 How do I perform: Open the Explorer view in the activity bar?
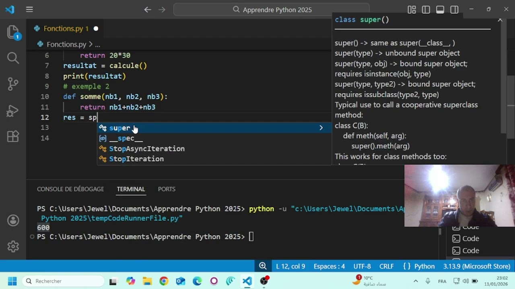click(13, 32)
